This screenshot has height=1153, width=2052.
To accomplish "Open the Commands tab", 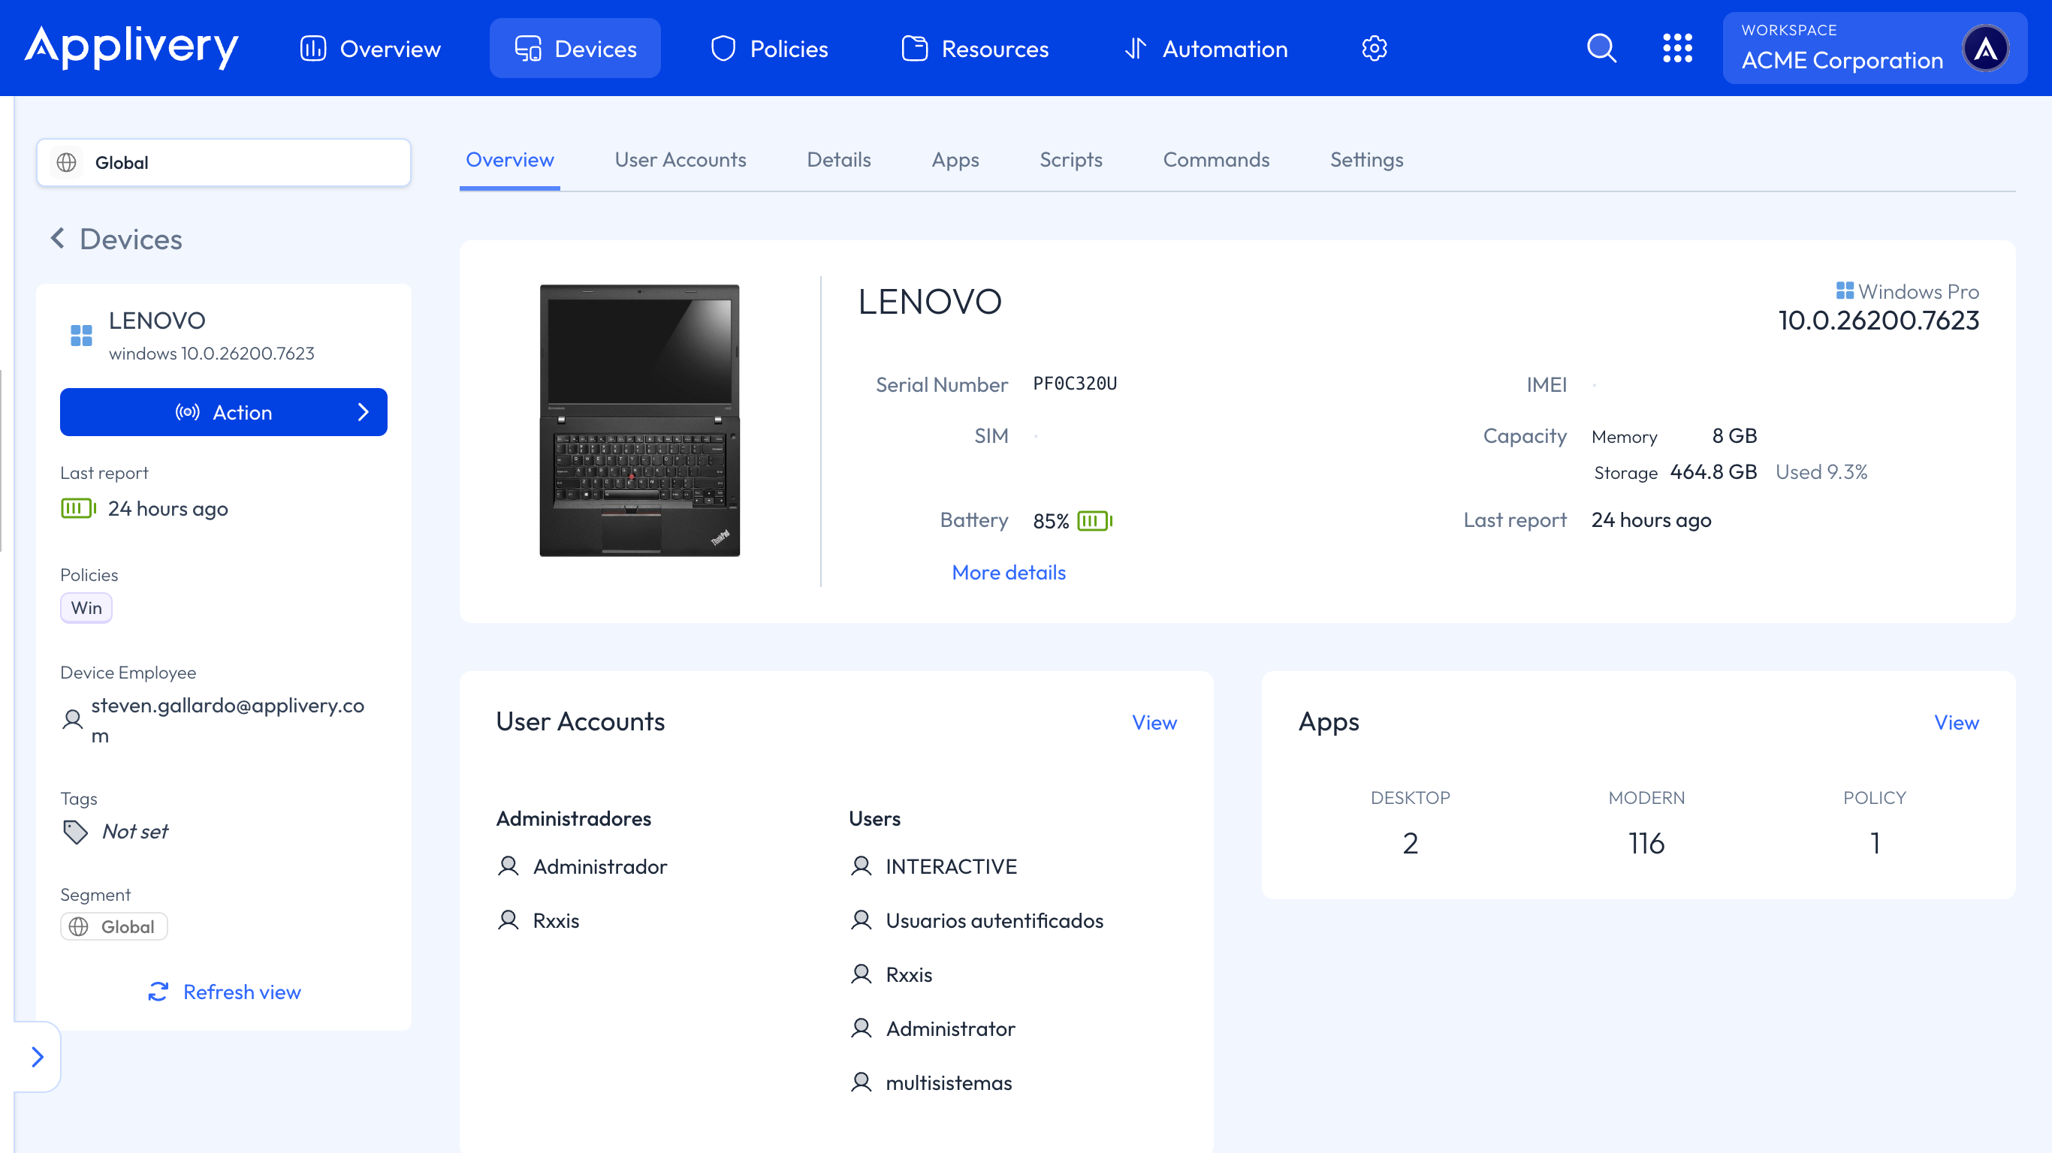I will (1215, 159).
